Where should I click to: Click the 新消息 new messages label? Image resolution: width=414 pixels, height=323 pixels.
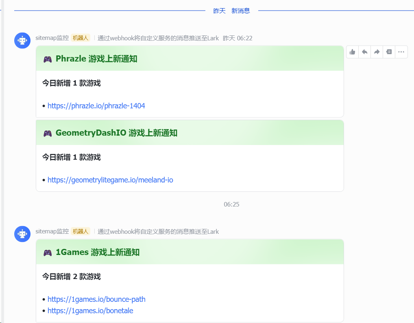[x=242, y=11]
